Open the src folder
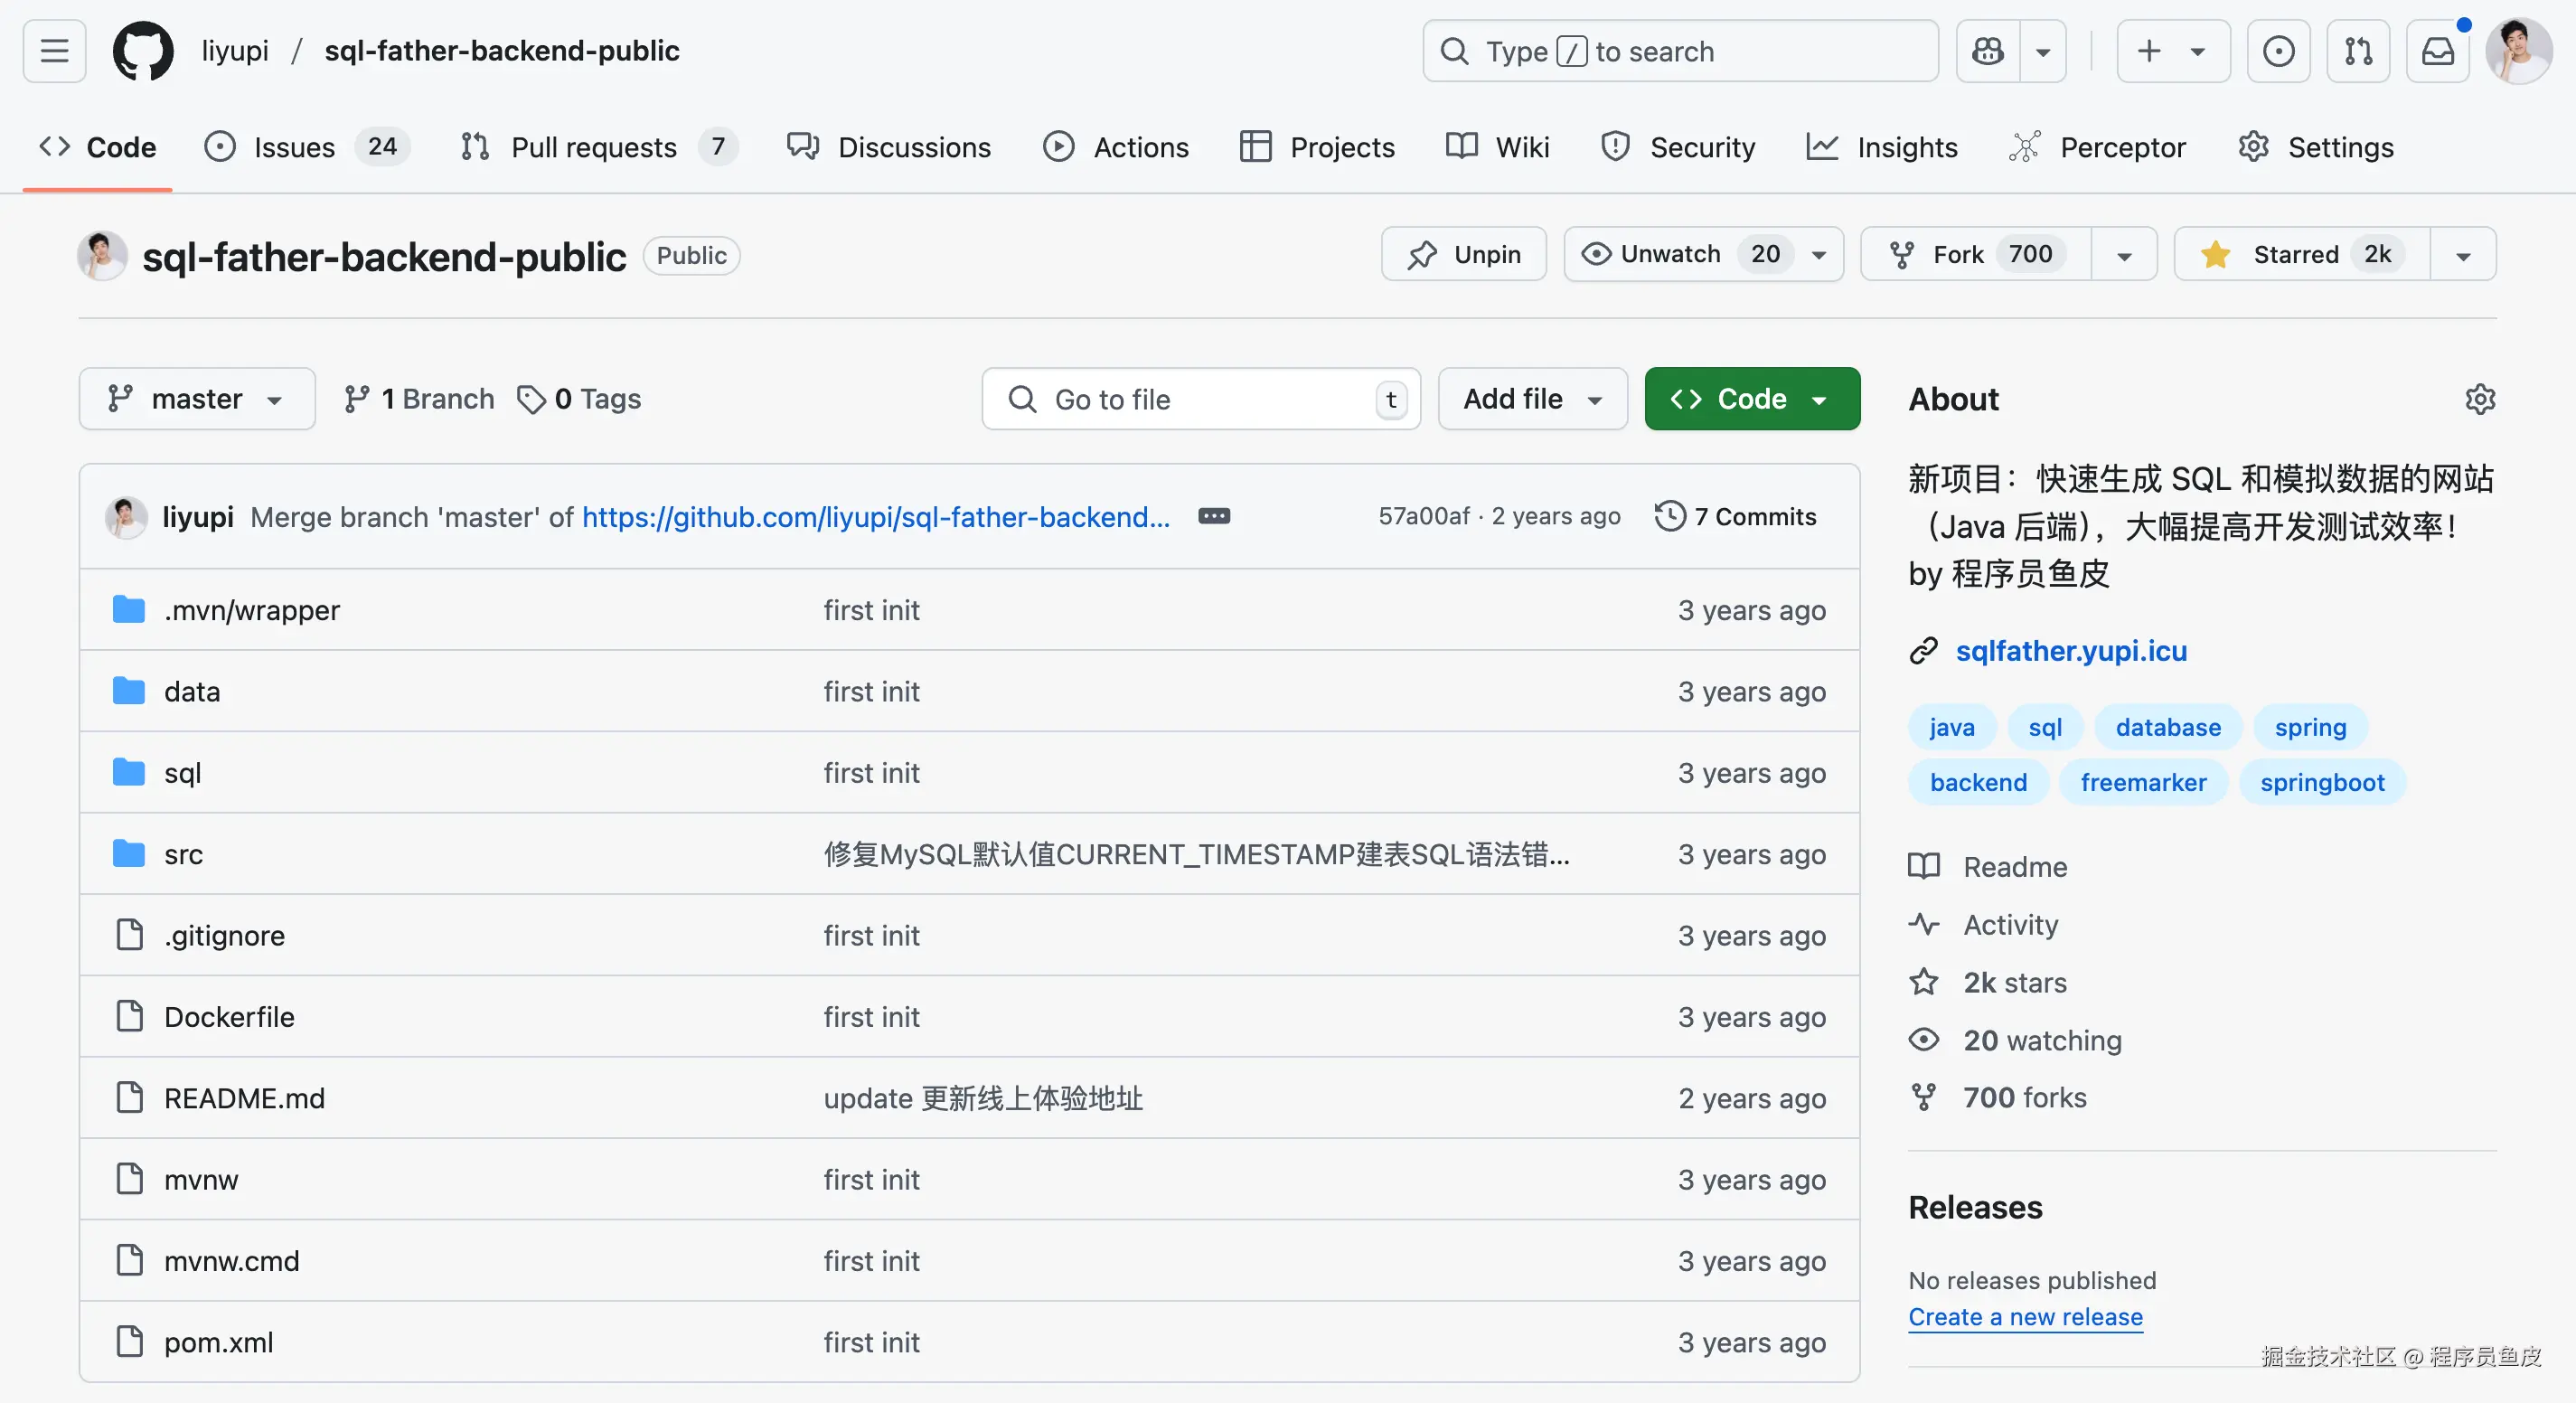This screenshot has height=1403, width=2576. [x=183, y=854]
